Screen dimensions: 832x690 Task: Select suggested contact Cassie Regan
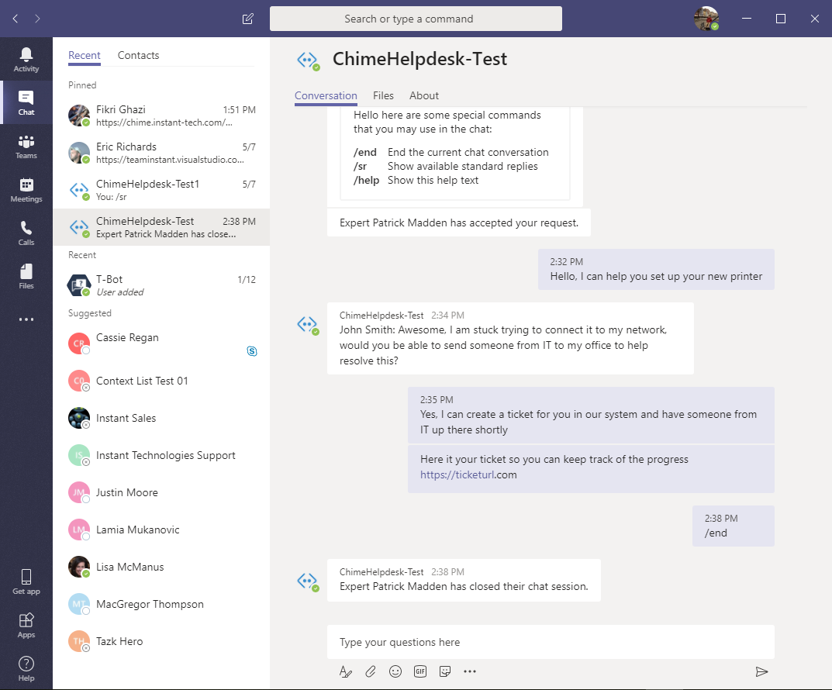(x=161, y=343)
